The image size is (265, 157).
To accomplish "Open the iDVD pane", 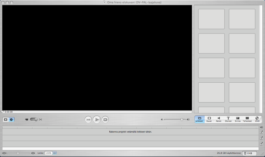I will [257, 119].
